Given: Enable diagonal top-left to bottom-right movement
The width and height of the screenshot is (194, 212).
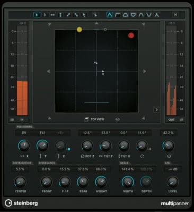Looking at the screenshot, I should (76, 15).
